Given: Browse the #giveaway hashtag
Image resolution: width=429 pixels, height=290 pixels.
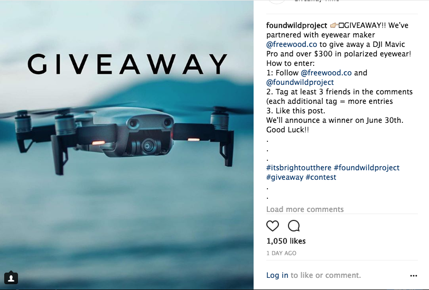Looking at the screenshot, I should click(285, 177).
